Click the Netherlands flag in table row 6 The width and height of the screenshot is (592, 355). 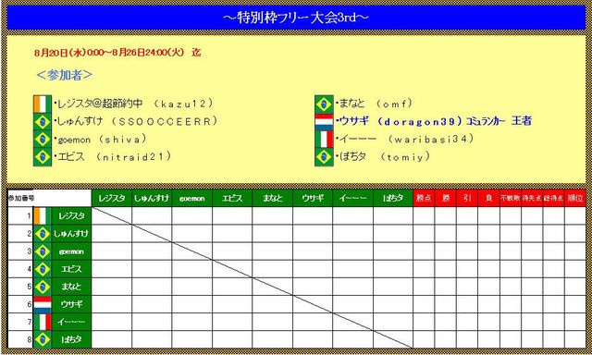43,304
